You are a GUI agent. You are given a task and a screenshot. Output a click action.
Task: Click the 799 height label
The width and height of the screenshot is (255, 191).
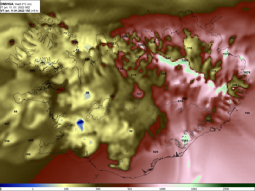[x=247, y=113]
